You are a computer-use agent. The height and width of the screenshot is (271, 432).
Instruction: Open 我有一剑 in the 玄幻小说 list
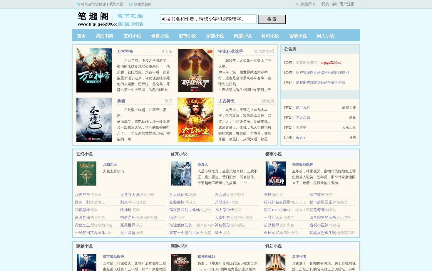[82, 202]
